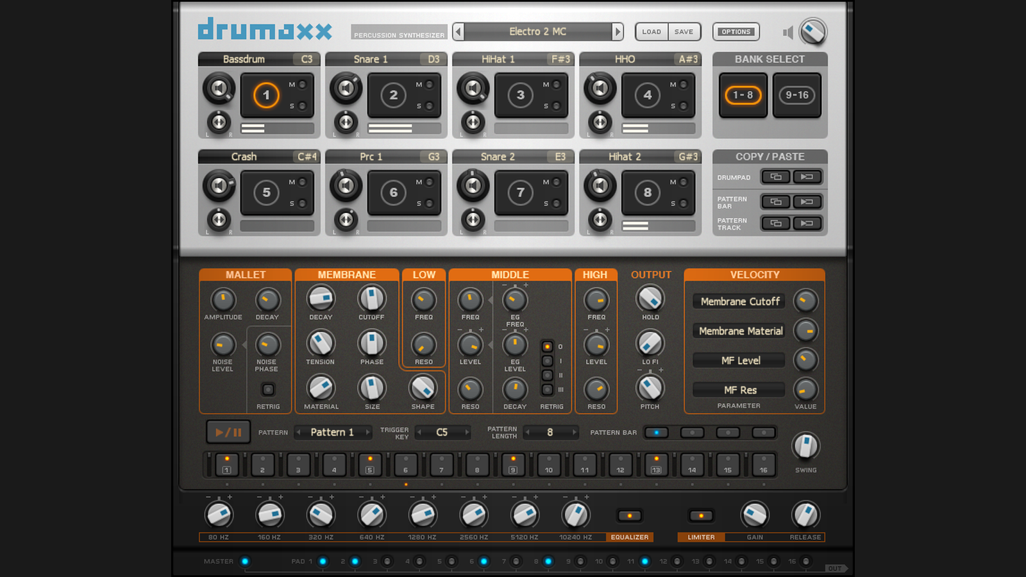Change the trigger key C5 field

coord(442,433)
